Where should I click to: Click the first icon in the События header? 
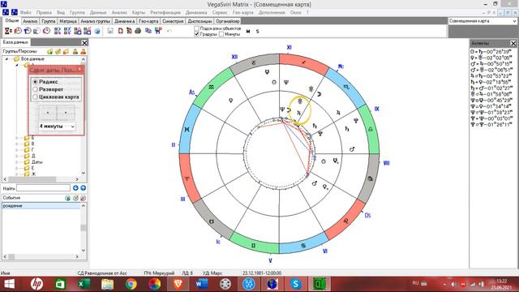(67, 198)
